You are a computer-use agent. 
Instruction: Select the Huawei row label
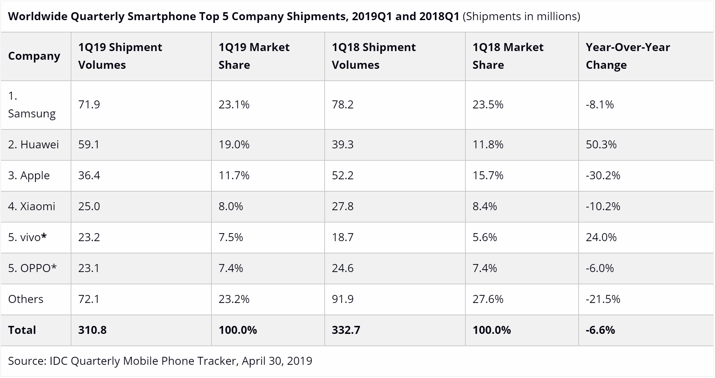click(33, 145)
